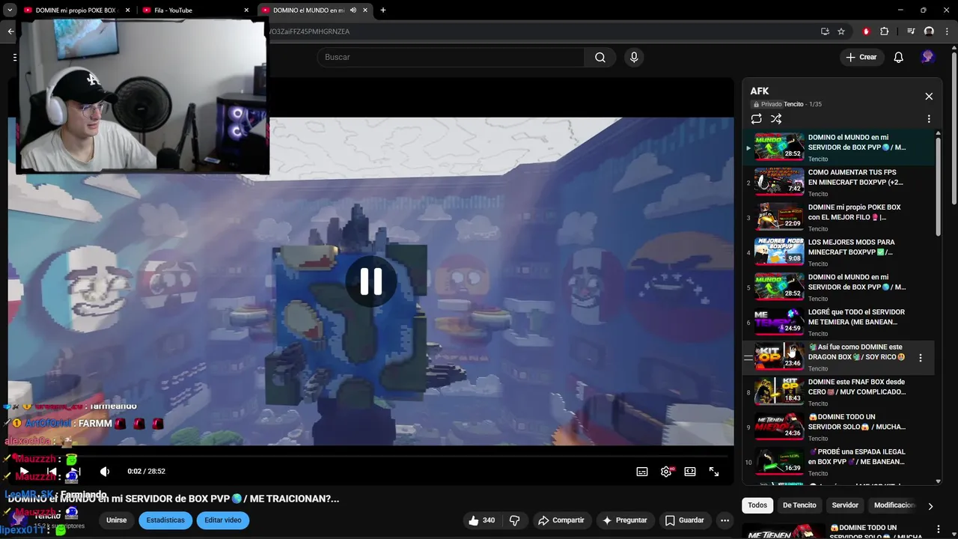Save video with Guardar button
958x539 pixels.
685,520
